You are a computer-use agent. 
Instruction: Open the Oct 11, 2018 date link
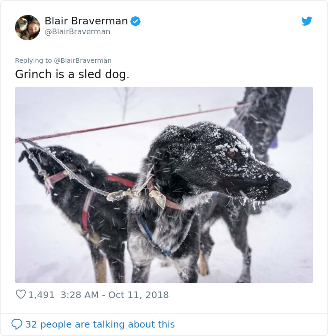pyautogui.click(x=138, y=295)
